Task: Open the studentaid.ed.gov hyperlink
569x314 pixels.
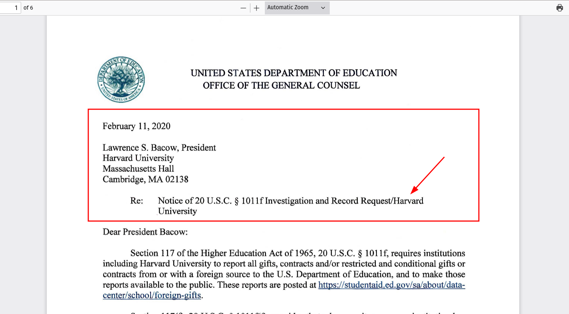Action: coord(391,285)
